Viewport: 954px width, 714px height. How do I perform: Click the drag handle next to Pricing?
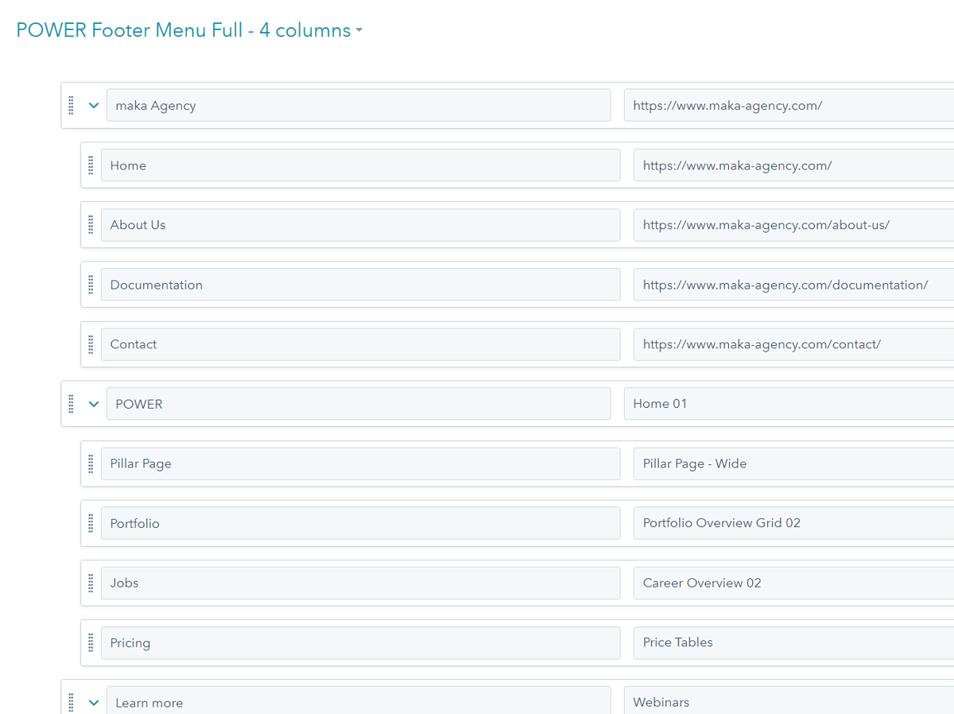[x=91, y=642]
